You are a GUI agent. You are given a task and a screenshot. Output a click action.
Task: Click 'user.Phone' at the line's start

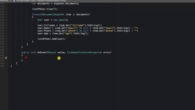coord(44,31)
